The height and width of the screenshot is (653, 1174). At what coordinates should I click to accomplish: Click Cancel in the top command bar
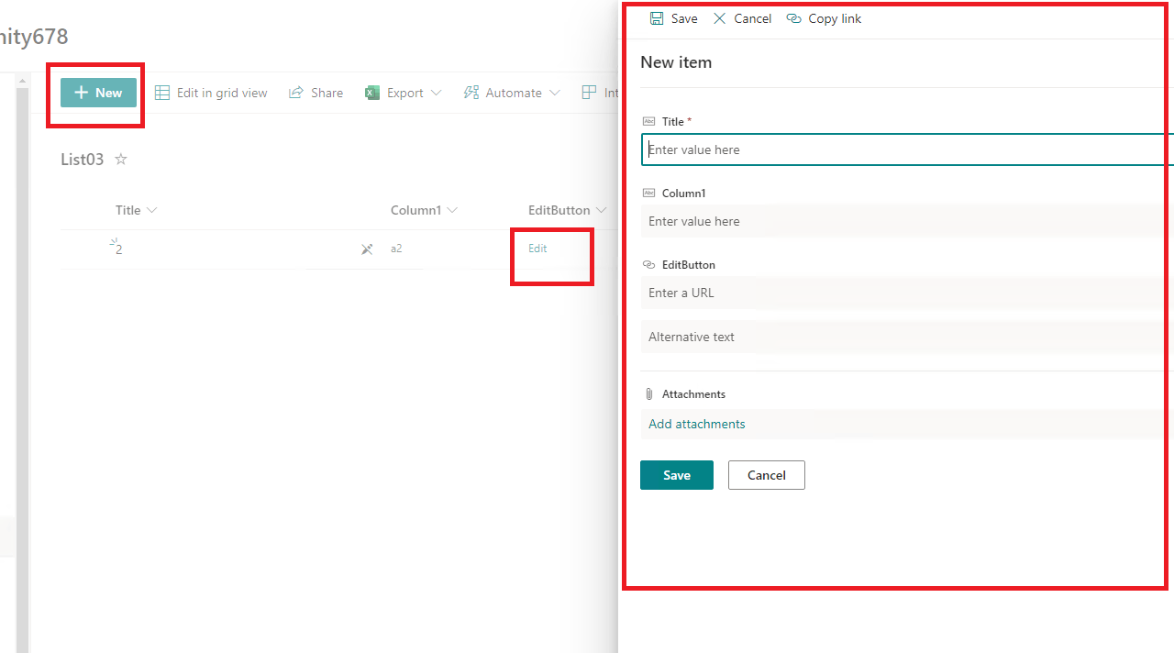coord(743,18)
